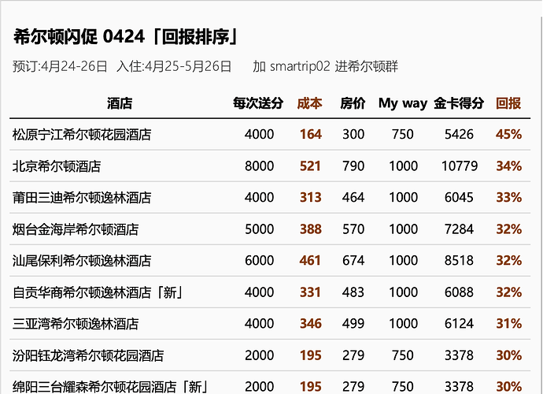Click gold card points 6124
543x394 pixels.
pyautogui.click(x=459, y=324)
